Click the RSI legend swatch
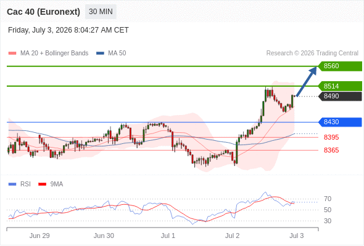The height and width of the screenshot is (246, 364). point(12,184)
